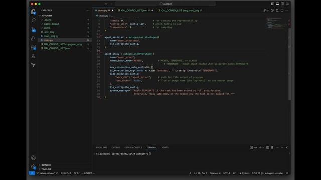Expand the .cache folder
Screen dimensions: 321x180
point(48,20)
